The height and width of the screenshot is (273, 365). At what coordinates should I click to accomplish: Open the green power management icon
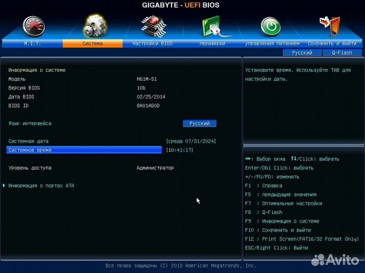click(x=271, y=26)
